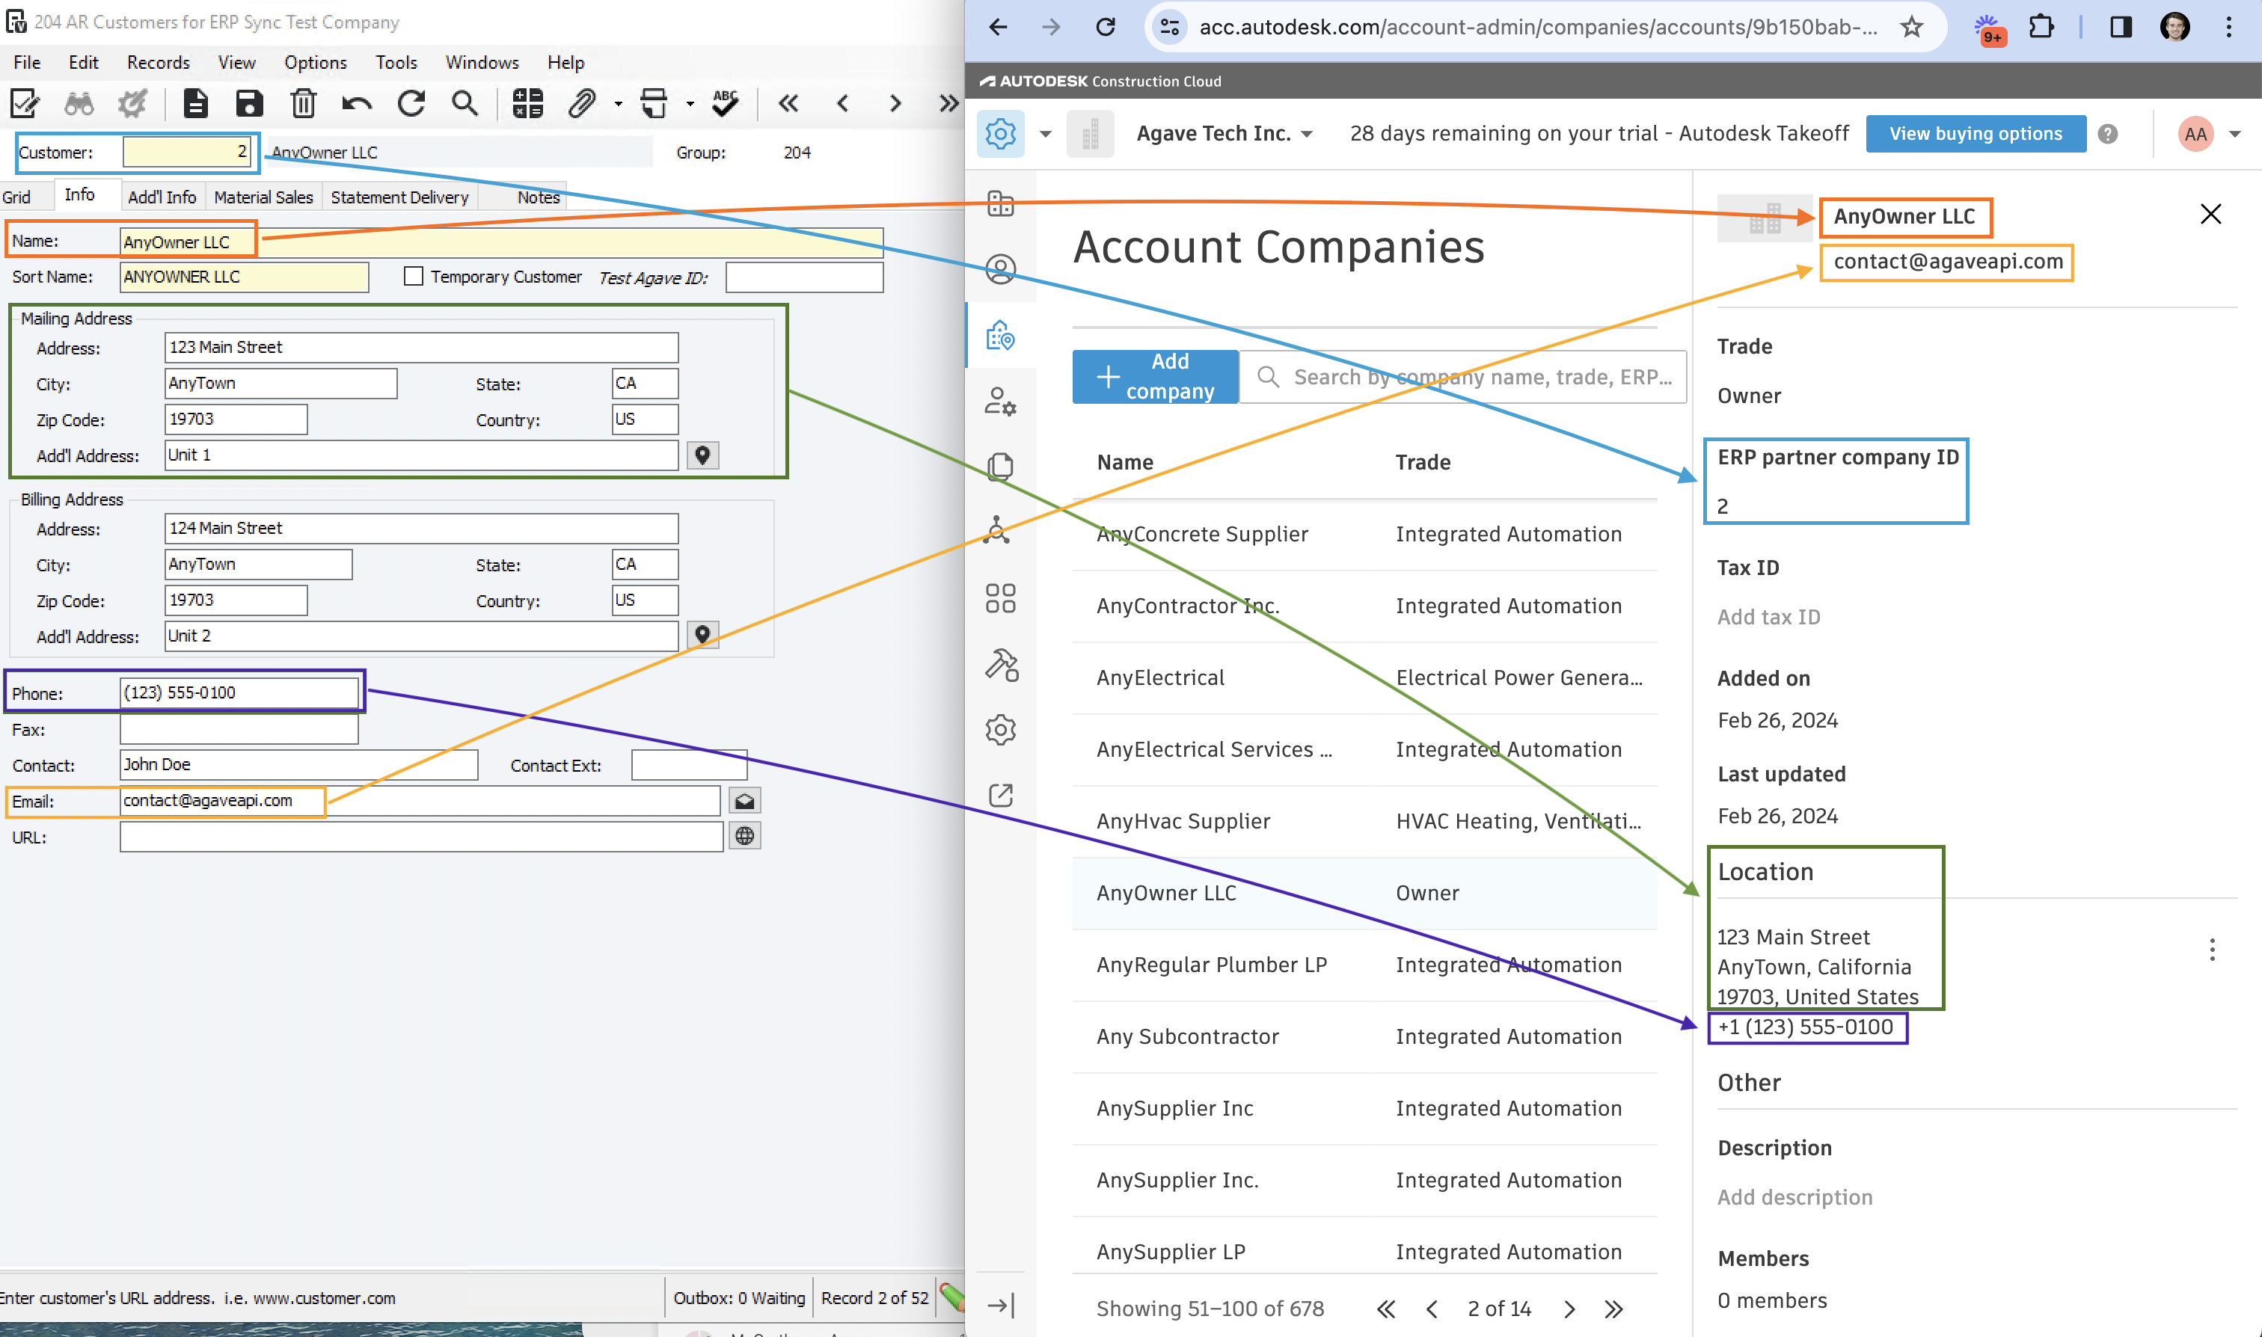Switch to the Add'l Info tab

(162, 197)
